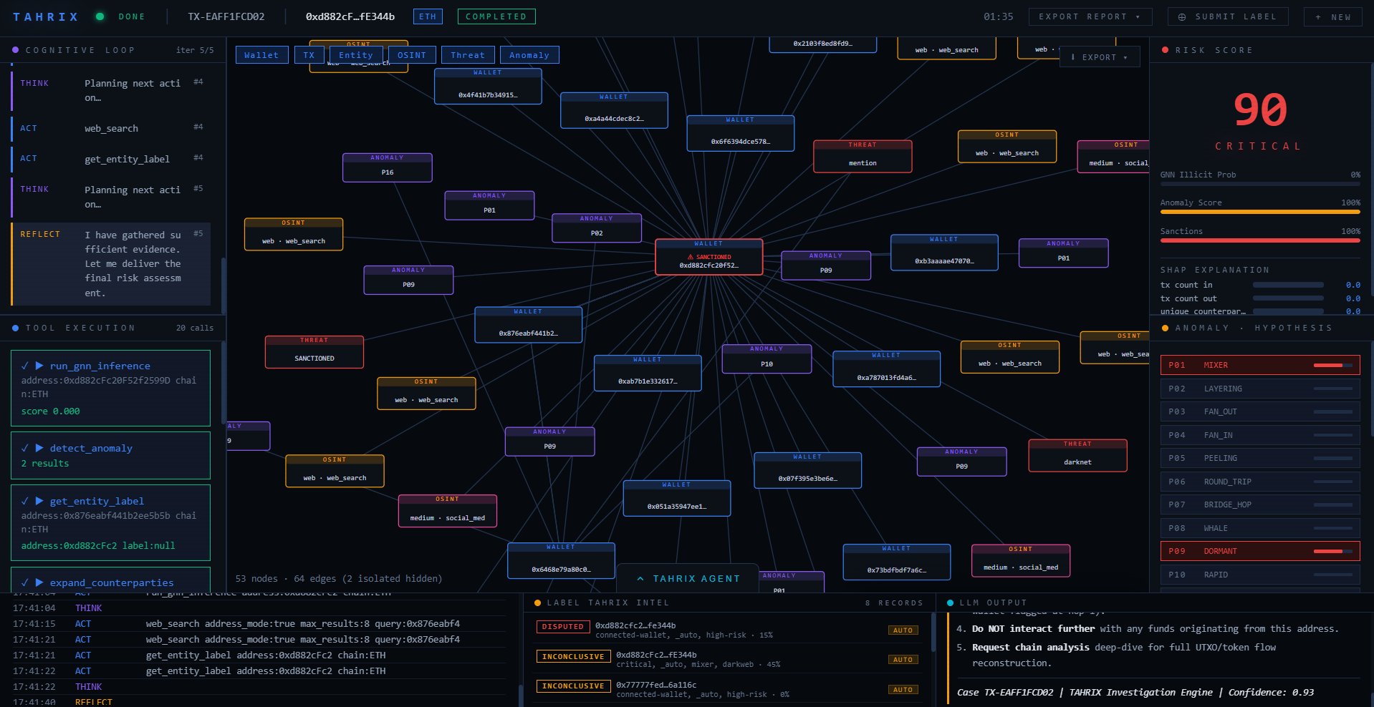Select the P09 DORMANT hypothesis
Viewport: 1374px width, 707px height.
tap(1260, 551)
